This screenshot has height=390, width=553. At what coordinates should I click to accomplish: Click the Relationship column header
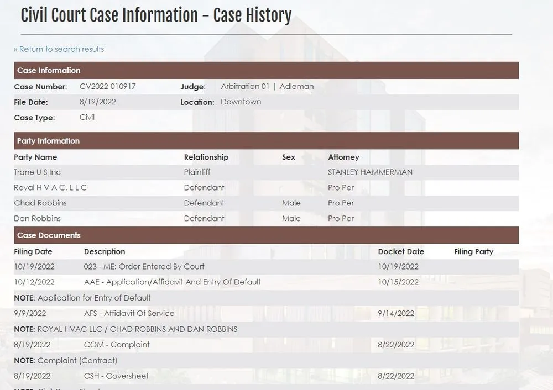tap(206, 157)
